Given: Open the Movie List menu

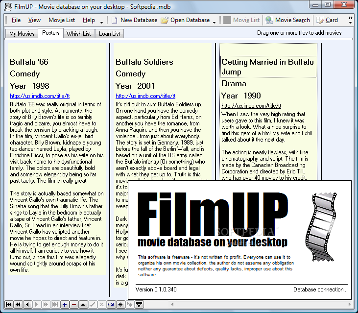Looking at the screenshot, I should pos(62,20).
